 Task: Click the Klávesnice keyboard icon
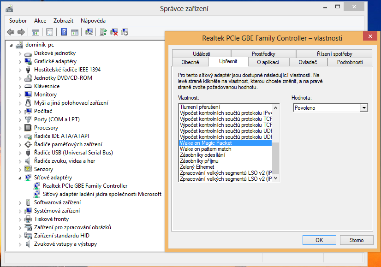[28, 86]
